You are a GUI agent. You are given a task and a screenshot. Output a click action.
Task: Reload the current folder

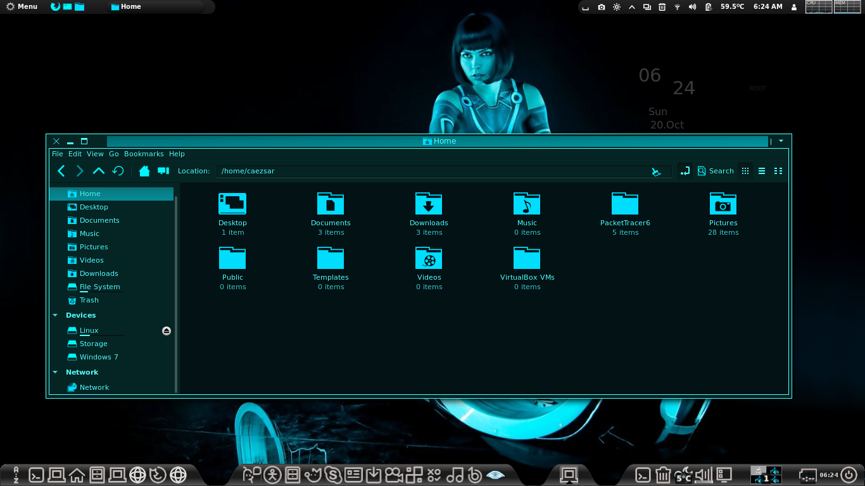click(x=118, y=171)
